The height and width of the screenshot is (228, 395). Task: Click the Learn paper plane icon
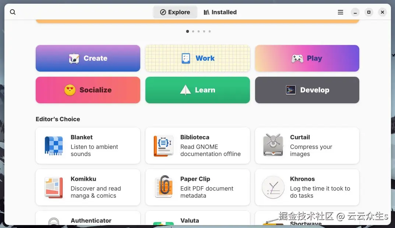point(186,90)
